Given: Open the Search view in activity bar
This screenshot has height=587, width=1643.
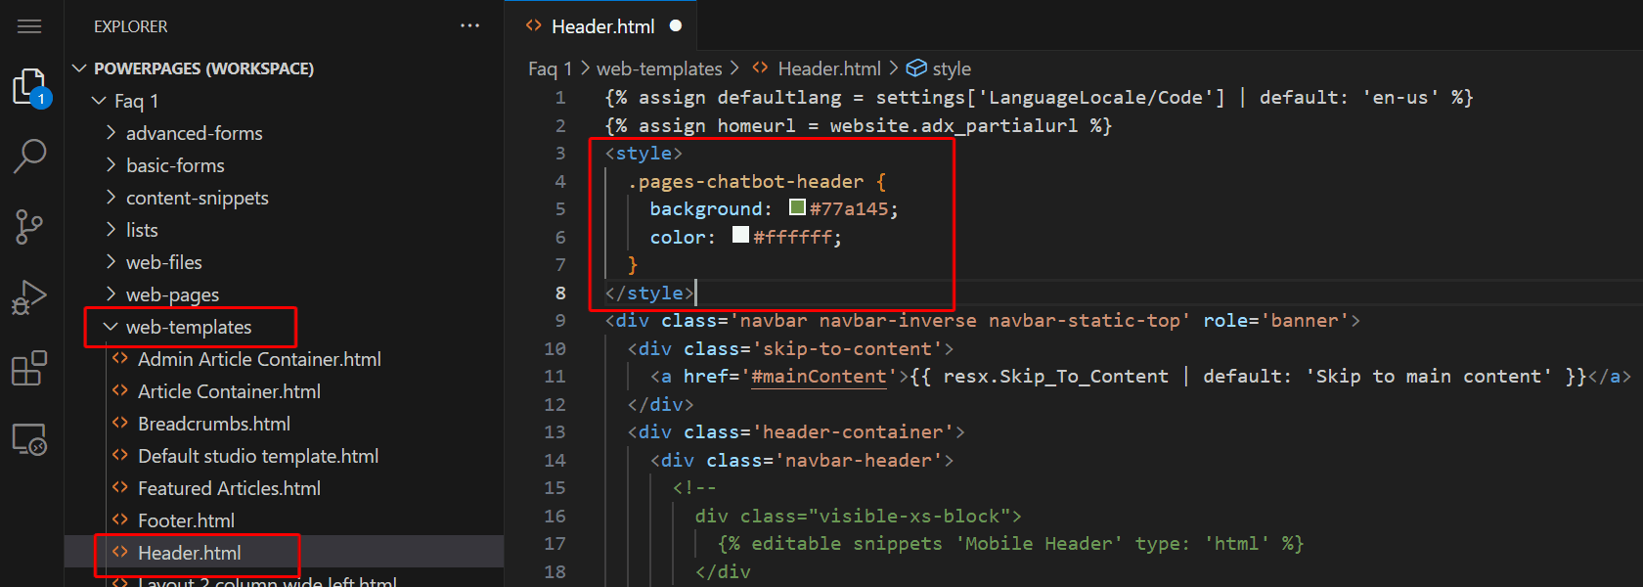Looking at the screenshot, I should coord(29,156).
